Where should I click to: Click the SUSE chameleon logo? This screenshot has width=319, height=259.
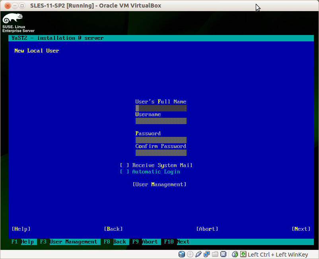13,18
